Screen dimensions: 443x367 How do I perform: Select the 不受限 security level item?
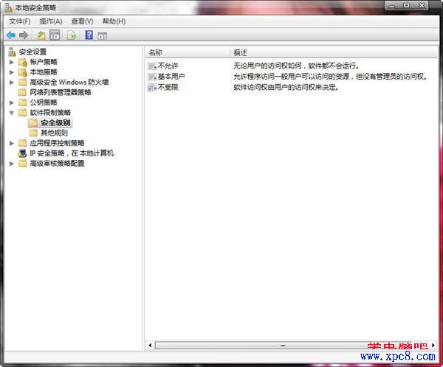pos(168,87)
